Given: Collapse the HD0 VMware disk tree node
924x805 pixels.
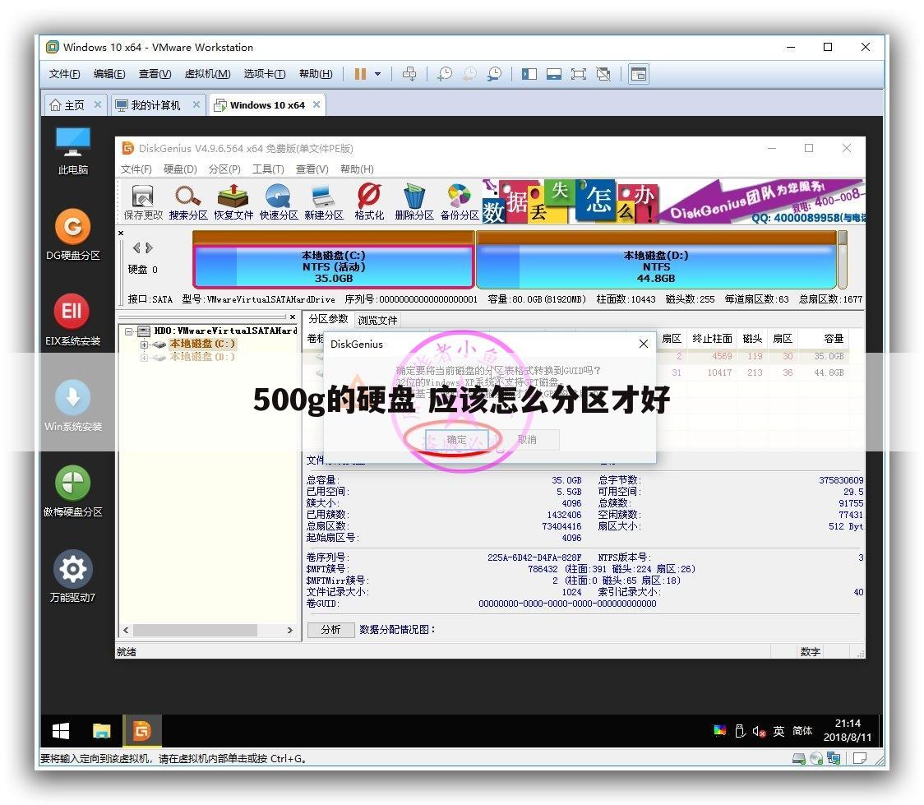Looking at the screenshot, I should pos(128,331).
